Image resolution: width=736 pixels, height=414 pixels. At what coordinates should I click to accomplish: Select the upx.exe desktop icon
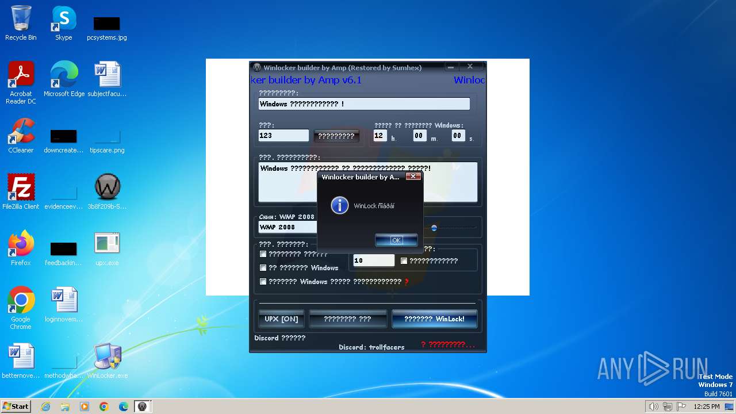click(x=107, y=248)
